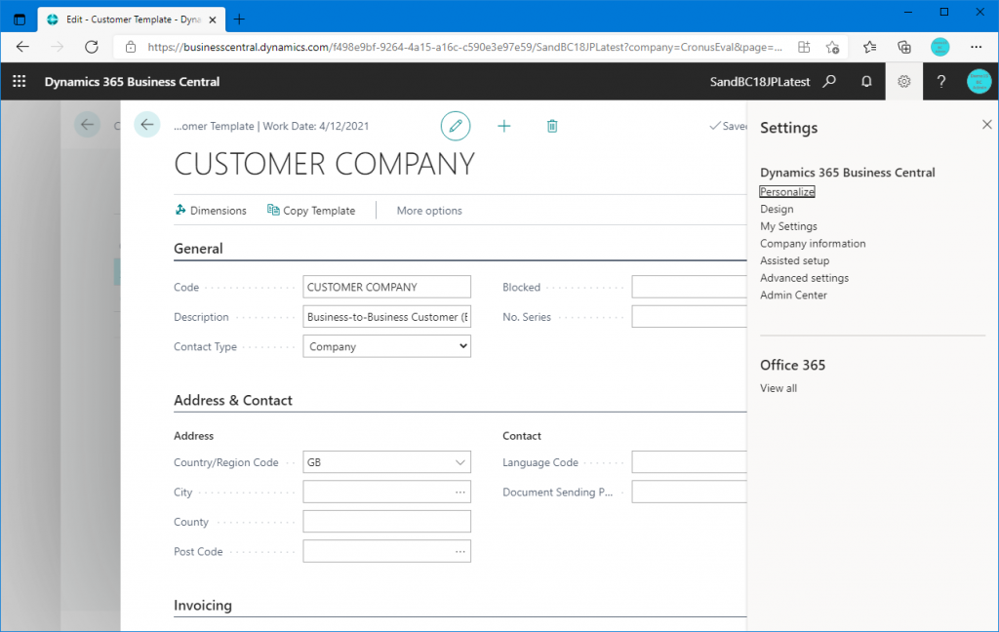Click the apps/QR icon in address bar

[x=804, y=47]
